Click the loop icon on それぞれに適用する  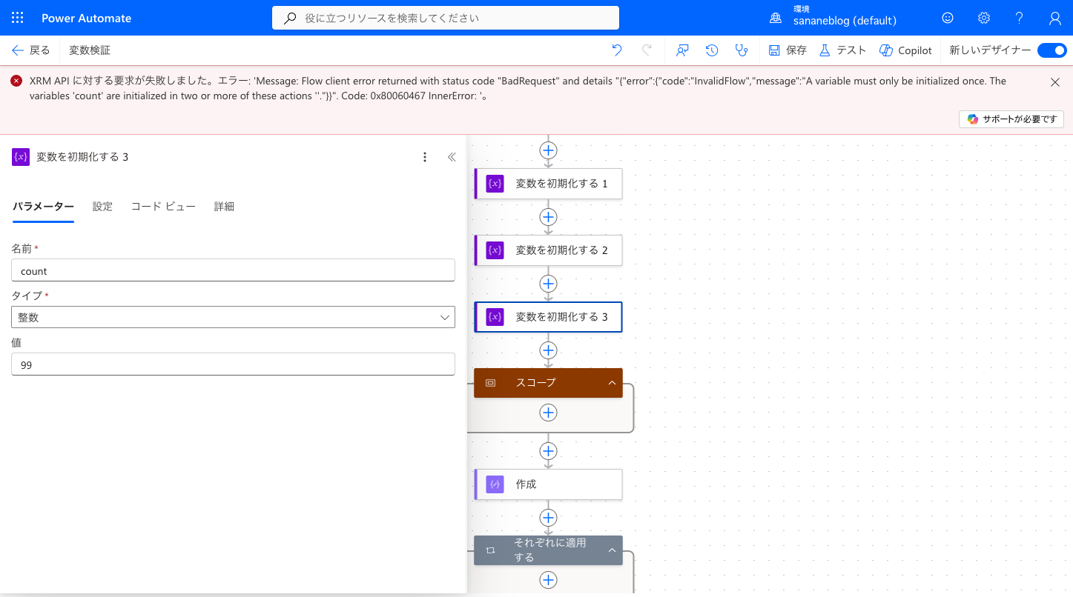[490, 550]
